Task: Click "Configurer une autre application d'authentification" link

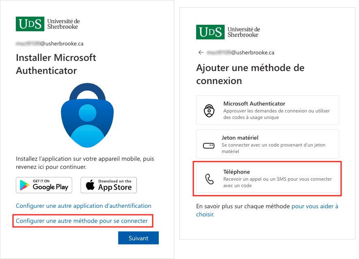Action: pos(83,206)
